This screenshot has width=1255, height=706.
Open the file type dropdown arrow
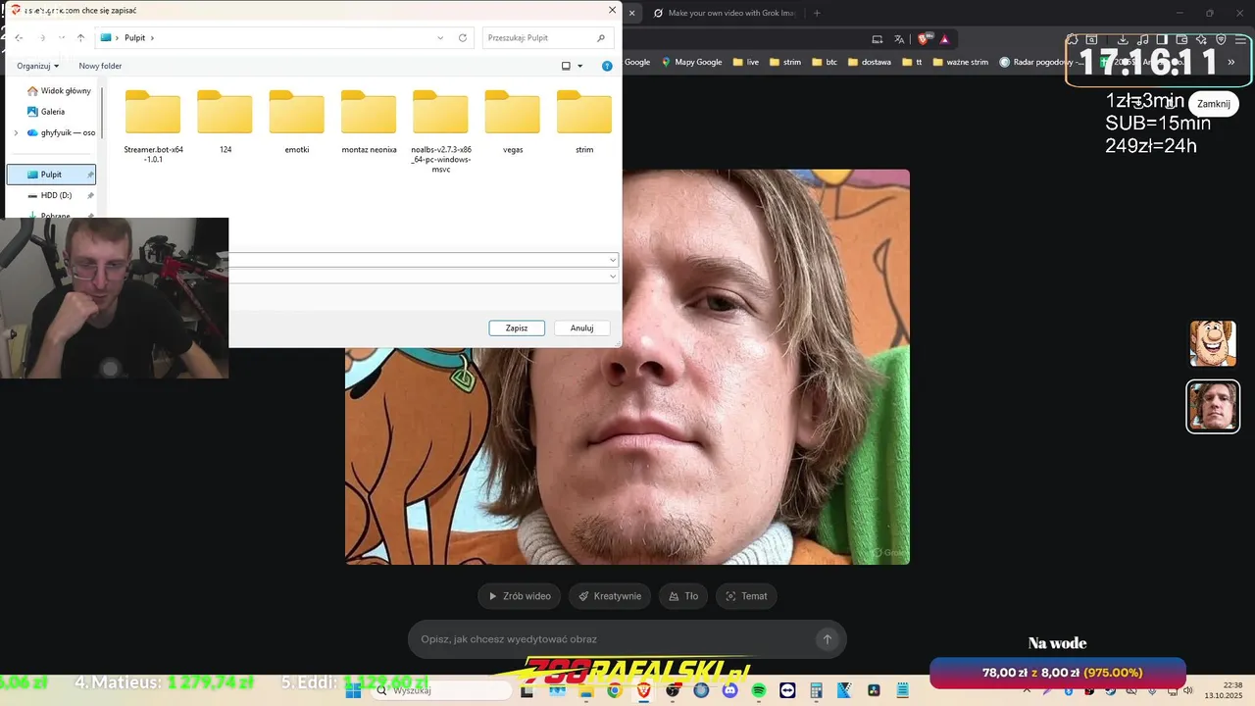(x=613, y=277)
